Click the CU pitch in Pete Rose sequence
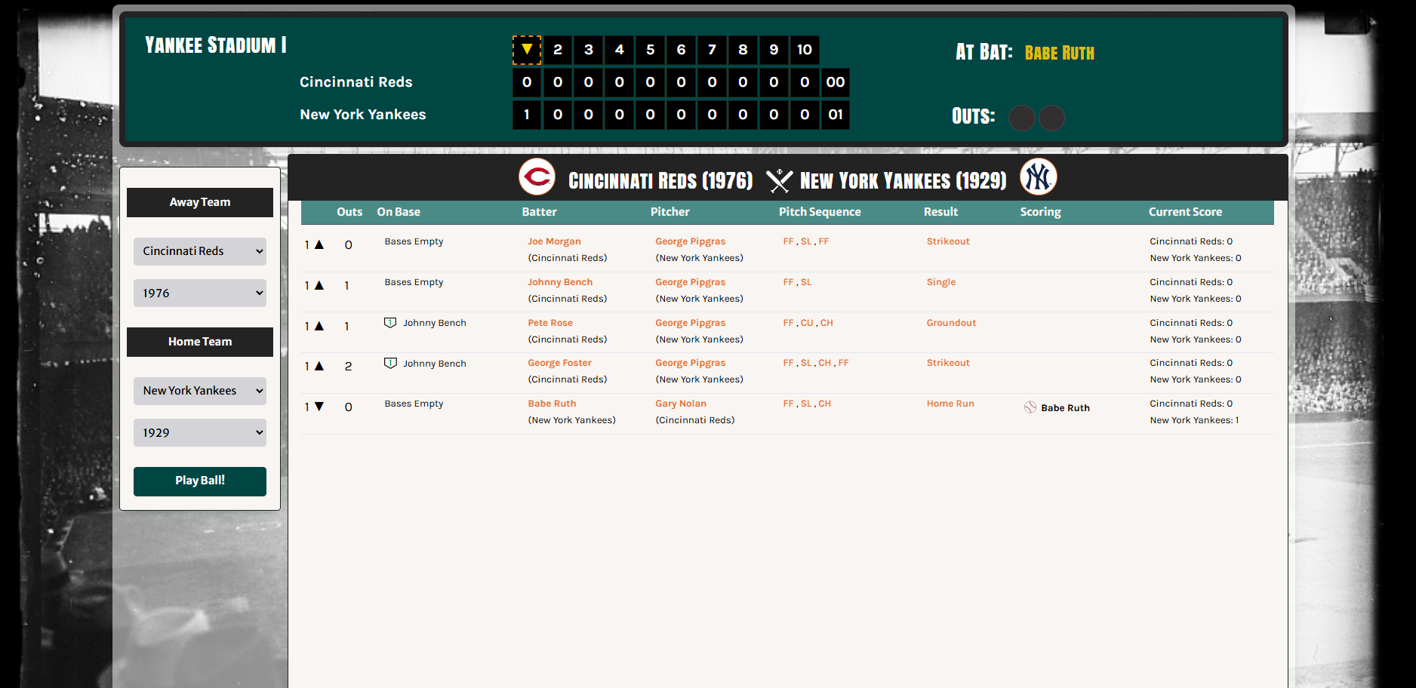Image resolution: width=1416 pixels, height=688 pixels. tap(807, 323)
